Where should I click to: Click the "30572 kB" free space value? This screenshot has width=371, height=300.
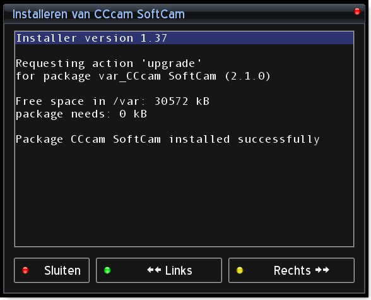[182, 102]
